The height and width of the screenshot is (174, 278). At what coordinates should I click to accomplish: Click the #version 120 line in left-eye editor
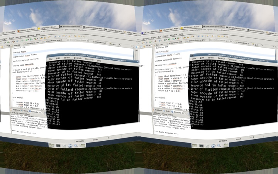(x=20, y=48)
